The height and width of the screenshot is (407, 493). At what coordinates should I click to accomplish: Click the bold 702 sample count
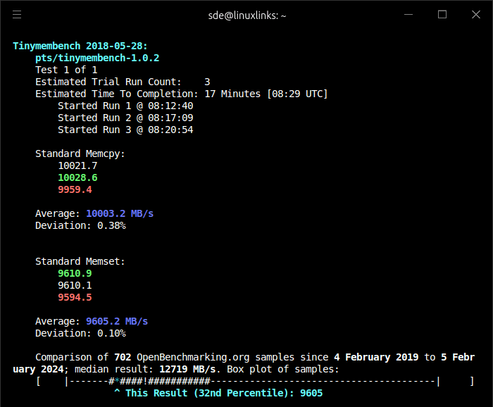pyautogui.click(x=123, y=357)
